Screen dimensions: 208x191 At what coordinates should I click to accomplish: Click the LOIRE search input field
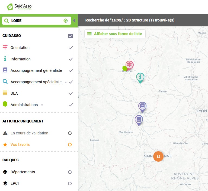point(37,21)
